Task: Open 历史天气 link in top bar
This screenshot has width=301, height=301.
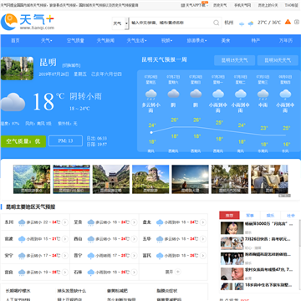Action: pyautogui.click(x=220, y=5)
